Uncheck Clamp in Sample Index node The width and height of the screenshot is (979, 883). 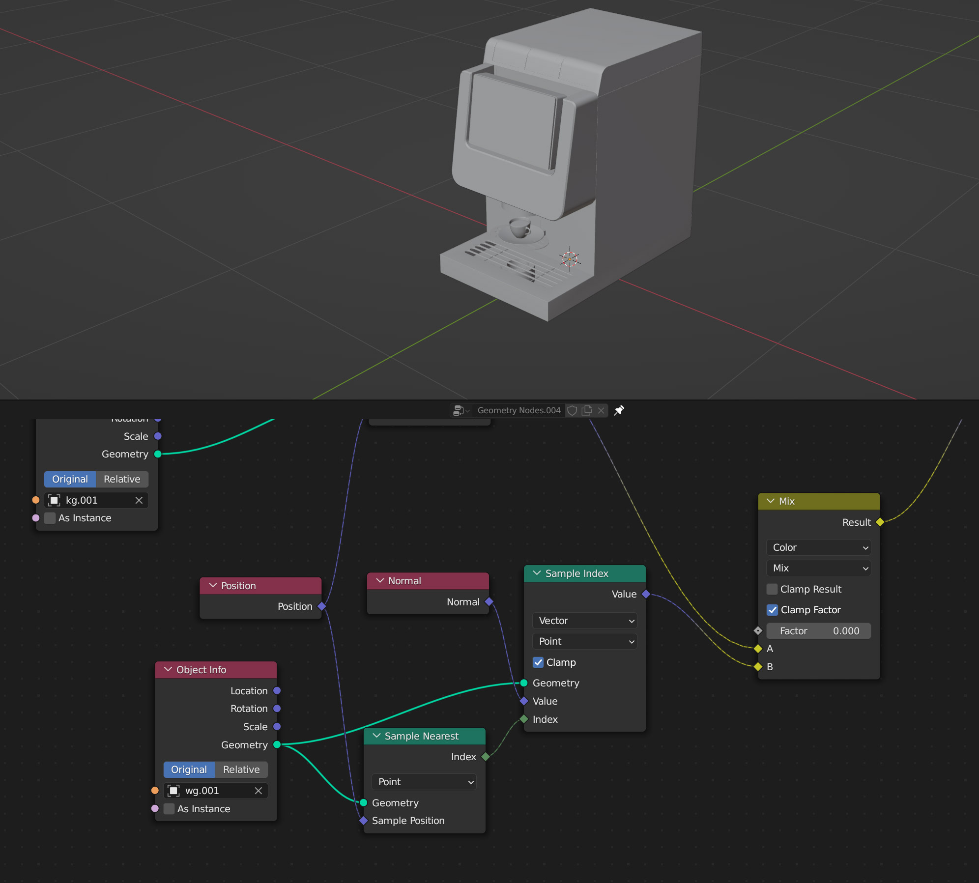coord(538,662)
